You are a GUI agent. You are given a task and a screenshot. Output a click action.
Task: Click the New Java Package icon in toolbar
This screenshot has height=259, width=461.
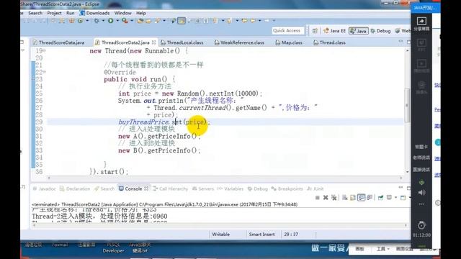point(71,21)
